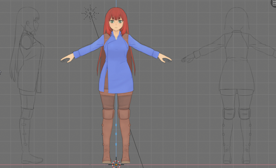Click the knee pad on the left leg
This screenshot has width=276, height=168.
tap(108, 114)
